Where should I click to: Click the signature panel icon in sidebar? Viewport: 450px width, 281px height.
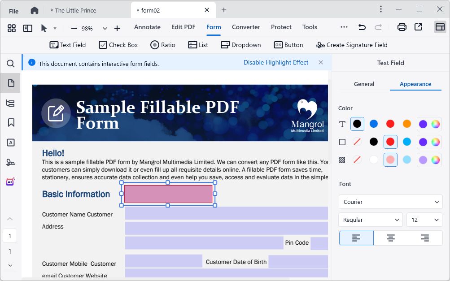(x=11, y=162)
